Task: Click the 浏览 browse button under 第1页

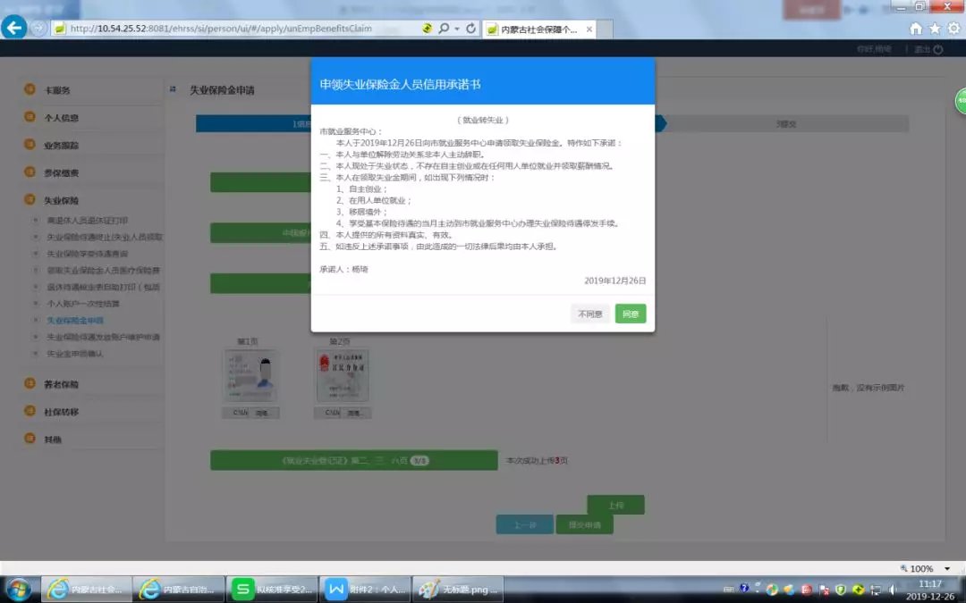Action: (262, 413)
